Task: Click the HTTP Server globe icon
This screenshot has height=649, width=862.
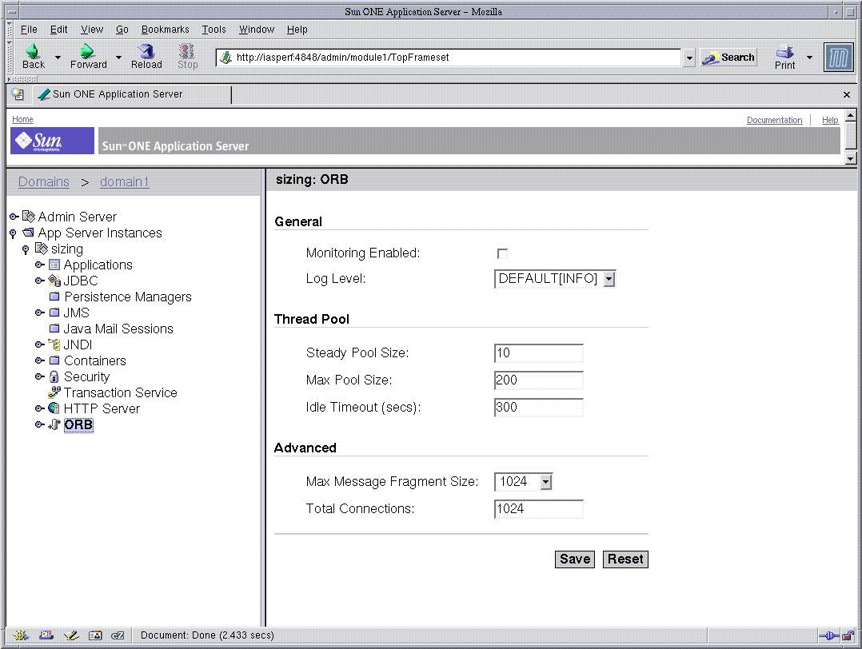Action: tap(54, 408)
